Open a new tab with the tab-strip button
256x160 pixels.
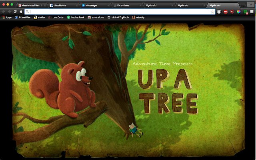(243, 5)
